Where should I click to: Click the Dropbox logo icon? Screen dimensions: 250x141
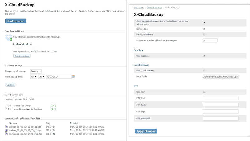9,37
